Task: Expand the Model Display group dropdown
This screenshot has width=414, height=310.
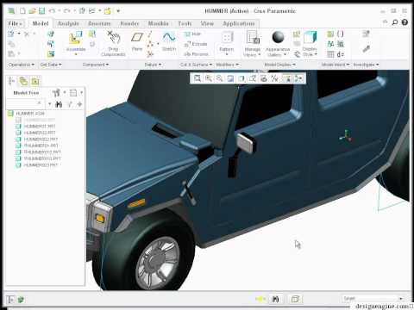Action: coord(279,65)
